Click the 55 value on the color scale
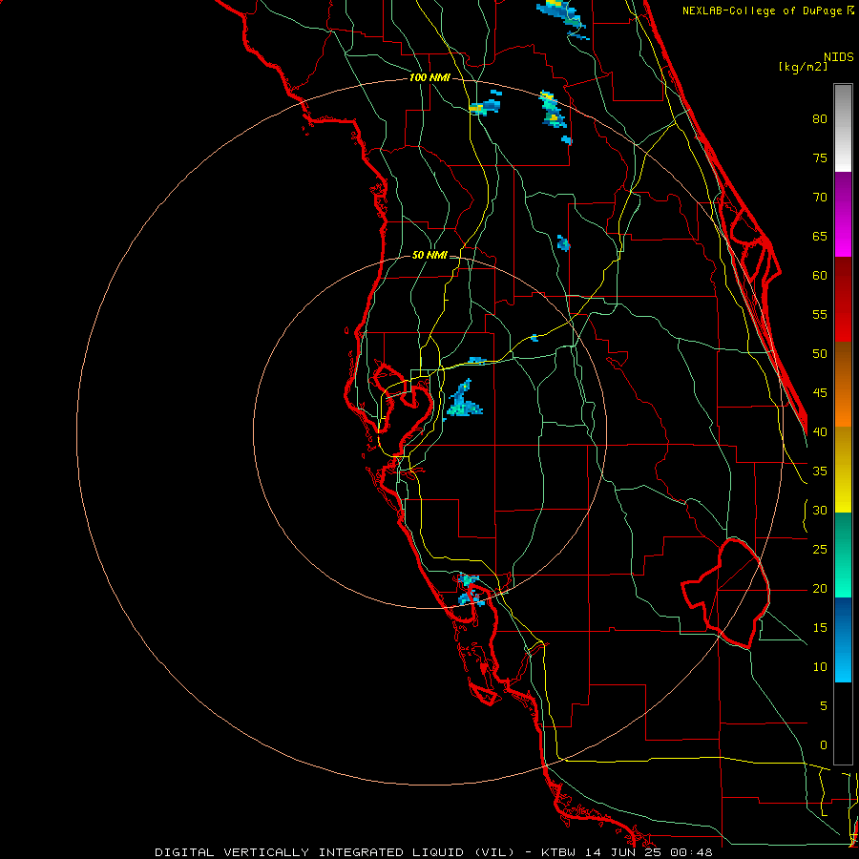The image size is (859, 859). click(x=820, y=314)
